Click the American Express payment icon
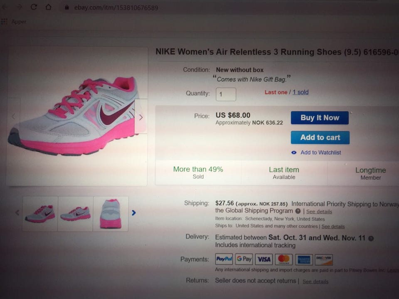 pos(304,260)
